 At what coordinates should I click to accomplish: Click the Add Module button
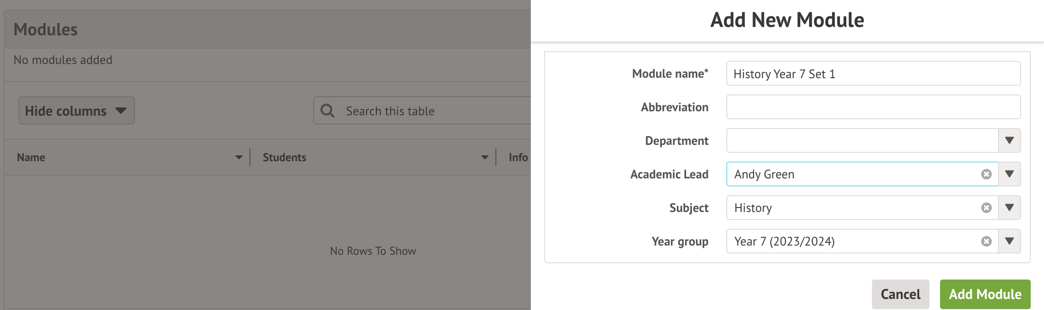coord(985,294)
